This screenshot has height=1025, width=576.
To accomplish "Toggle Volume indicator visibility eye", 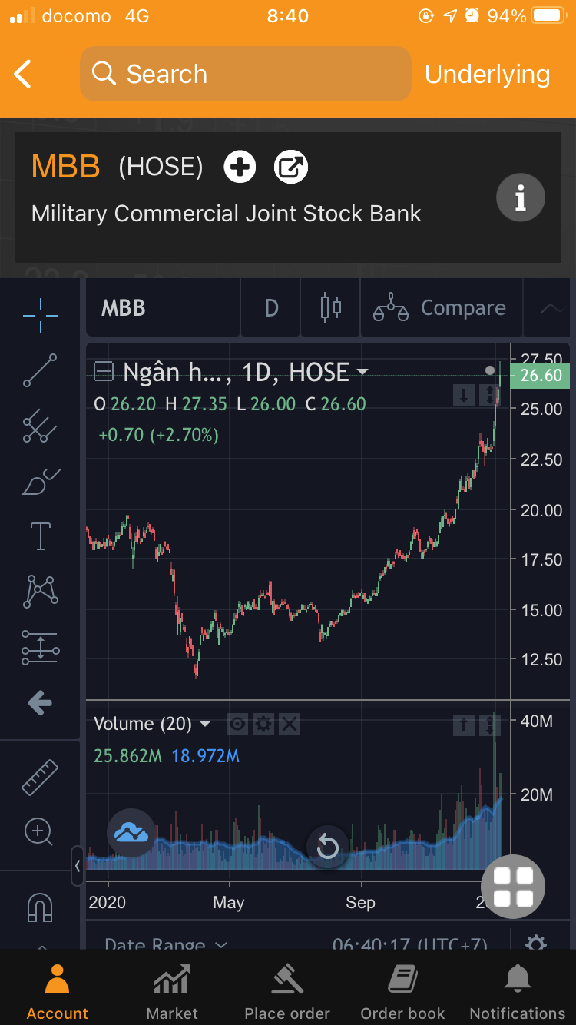I will click(x=237, y=724).
